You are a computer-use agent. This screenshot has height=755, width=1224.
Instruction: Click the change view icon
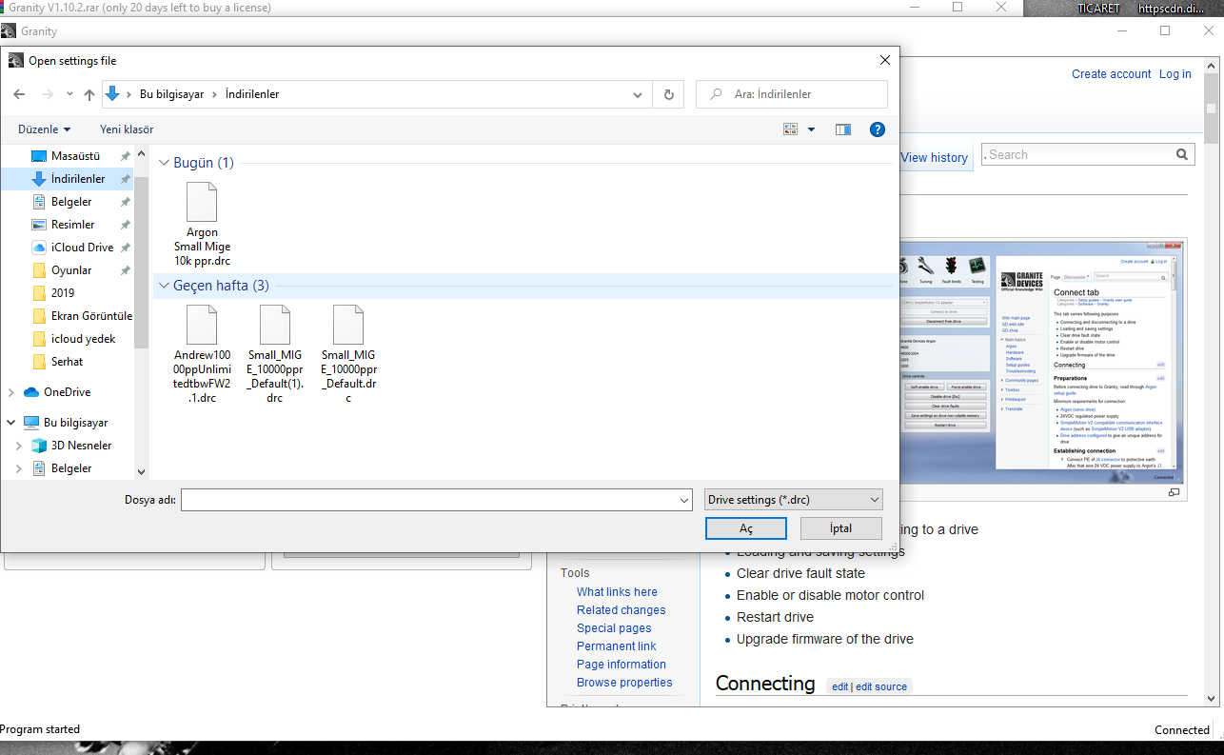[x=790, y=129]
